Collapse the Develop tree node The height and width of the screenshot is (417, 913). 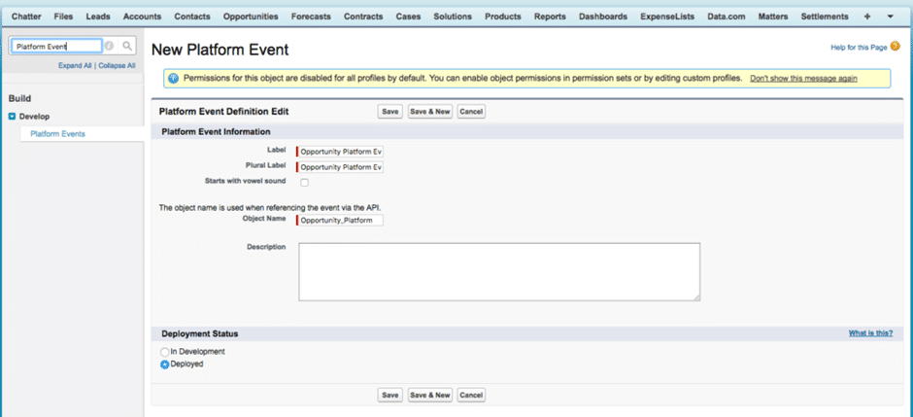(x=12, y=117)
